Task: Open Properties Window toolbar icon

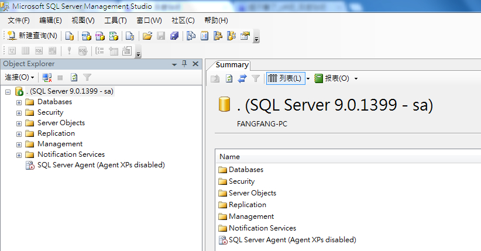Action: [245, 36]
